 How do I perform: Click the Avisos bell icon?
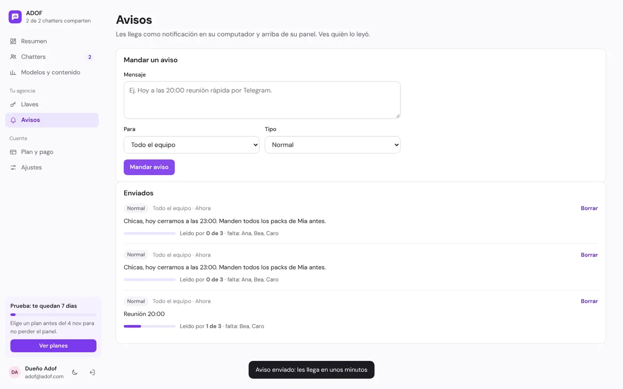[13, 120]
